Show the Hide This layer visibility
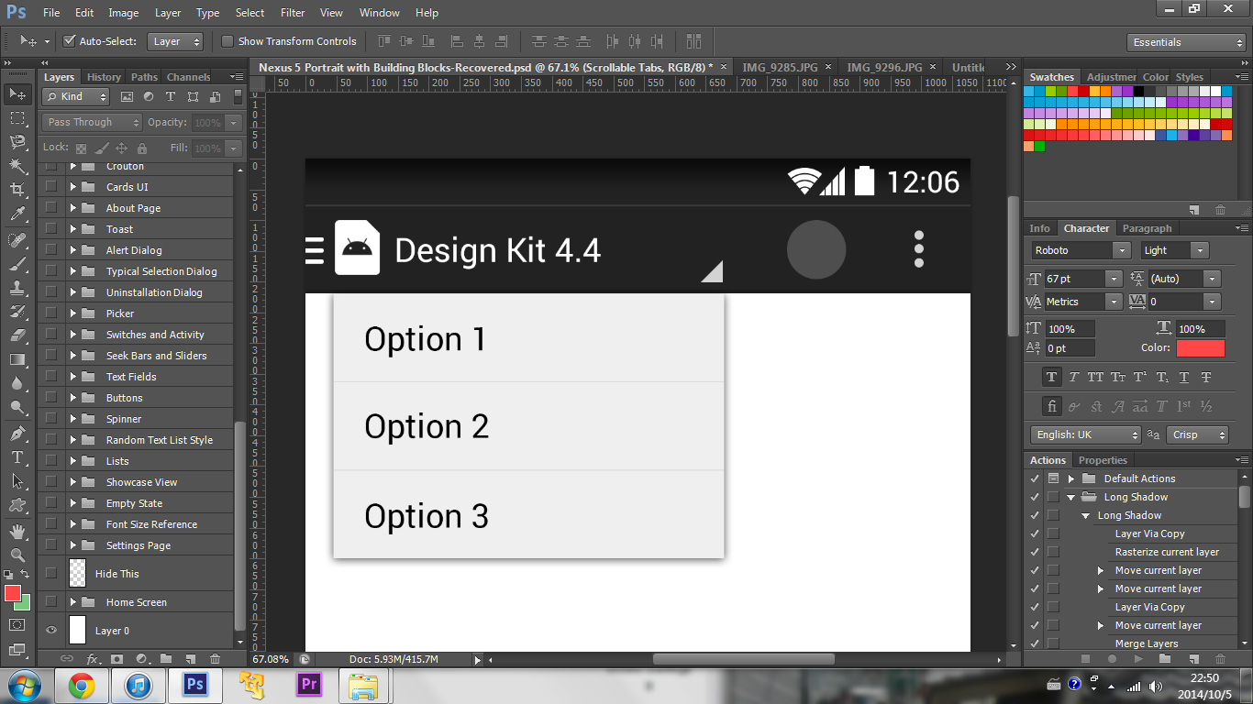1253x704 pixels. 51,574
